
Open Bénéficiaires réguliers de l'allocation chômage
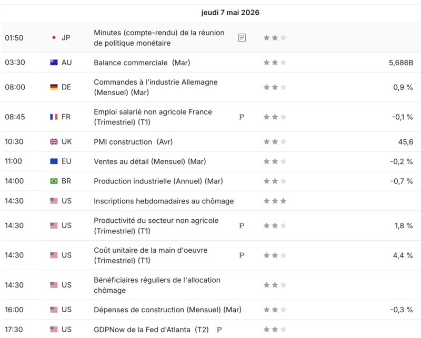point(157,285)
